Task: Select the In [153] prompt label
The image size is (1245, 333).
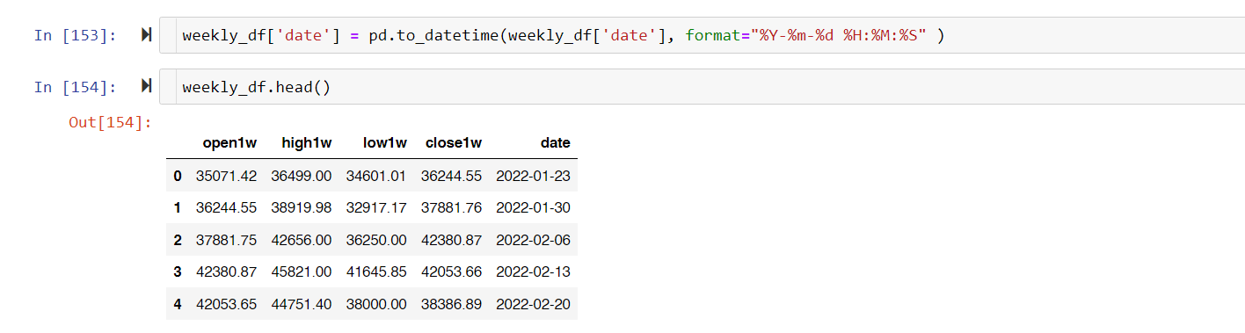Action: (x=76, y=35)
